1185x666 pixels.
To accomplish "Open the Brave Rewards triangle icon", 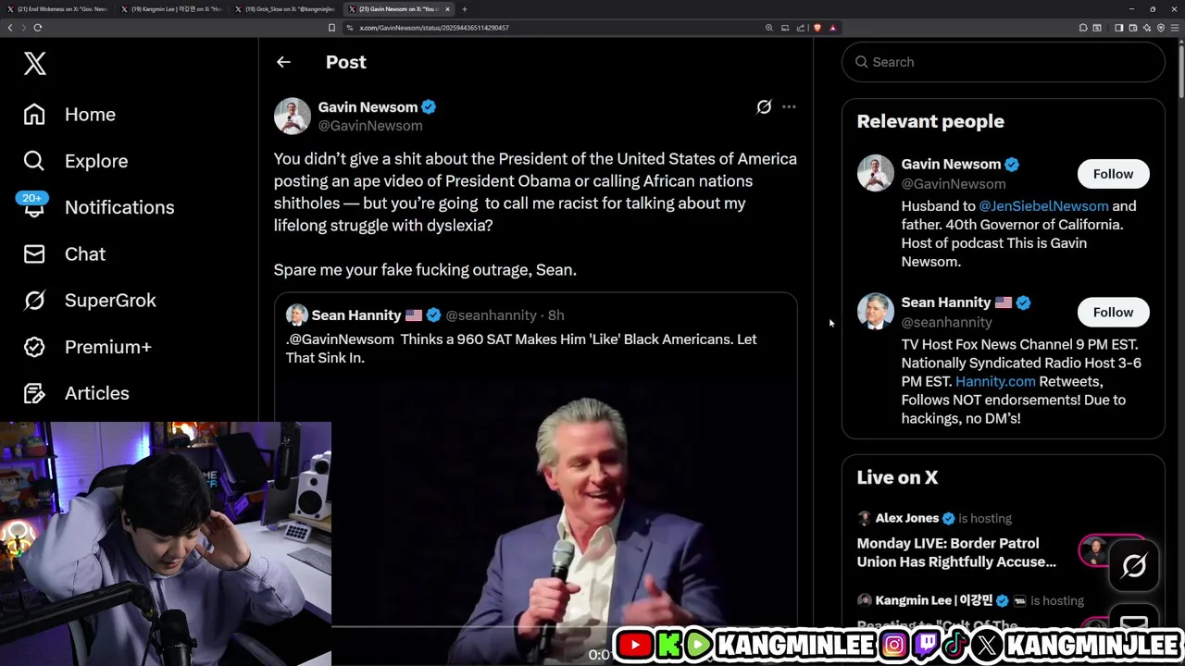I will 832,28.
